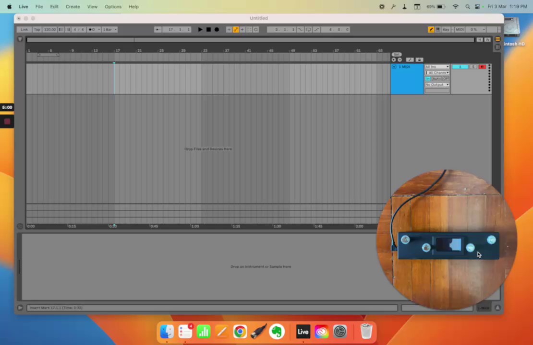Viewport: 533px width, 345px height.
Task: Click the 1:00 mark in time ruler
Action: pos(195,226)
